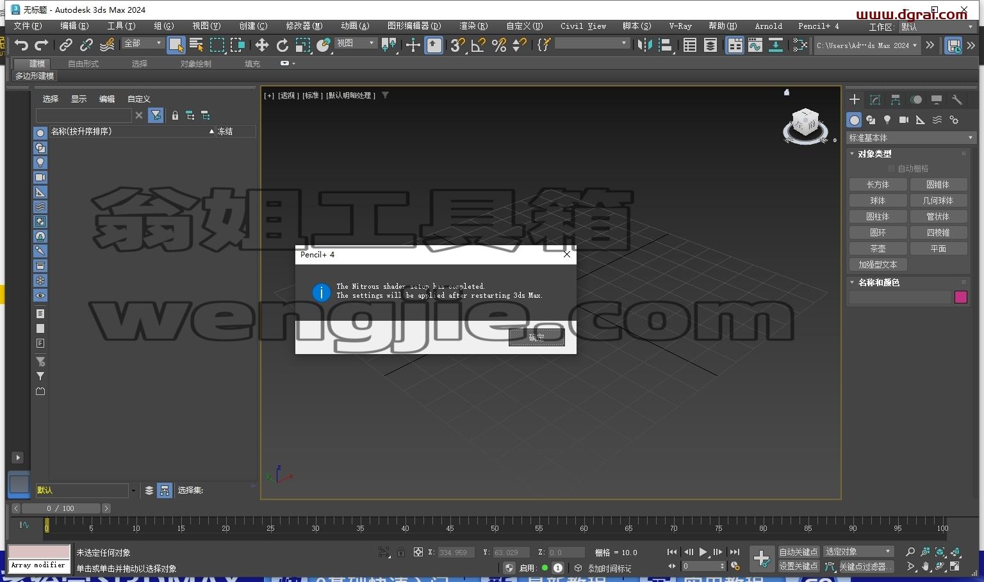Open the project path dropdown
The height and width of the screenshot is (582, 984).
tap(867, 45)
